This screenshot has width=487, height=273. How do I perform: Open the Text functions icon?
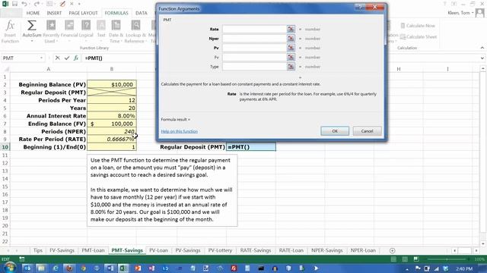click(101, 25)
